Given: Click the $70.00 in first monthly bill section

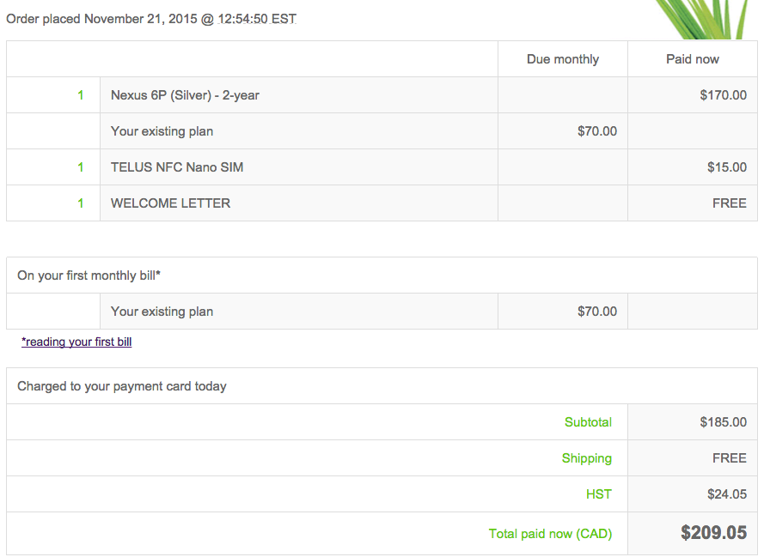Looking at the screenshot, I should (597, 312).
